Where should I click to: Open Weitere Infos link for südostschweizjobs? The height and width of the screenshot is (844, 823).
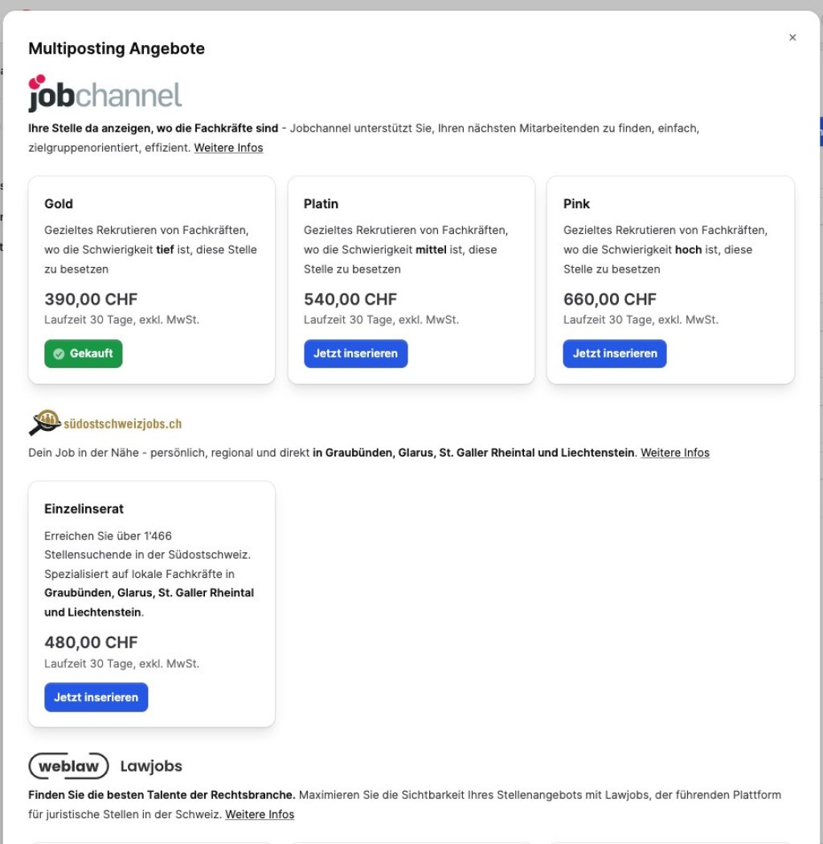tap(674, 453)
